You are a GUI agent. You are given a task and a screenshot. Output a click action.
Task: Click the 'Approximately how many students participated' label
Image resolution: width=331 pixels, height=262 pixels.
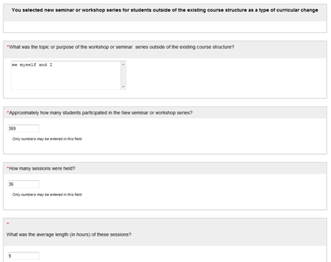pyautogui.click(x=101, y=113)
